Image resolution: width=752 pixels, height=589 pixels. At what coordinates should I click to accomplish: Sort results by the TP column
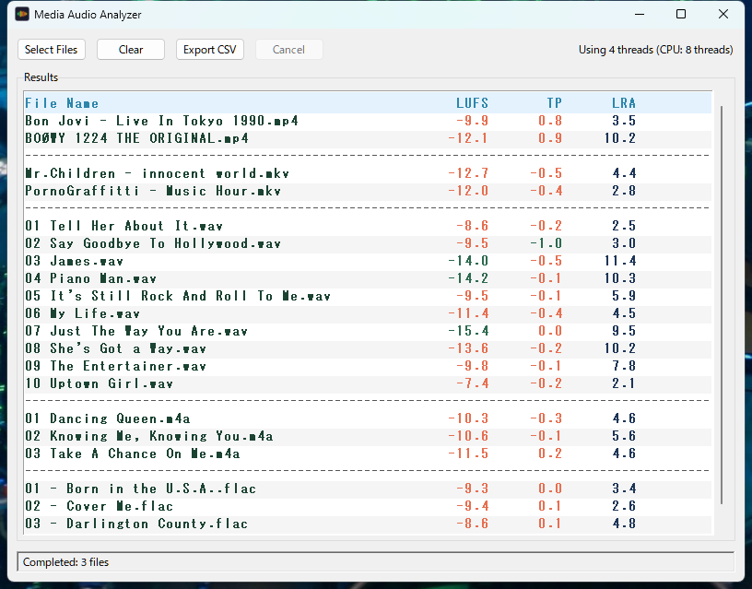tap(553, 102)
